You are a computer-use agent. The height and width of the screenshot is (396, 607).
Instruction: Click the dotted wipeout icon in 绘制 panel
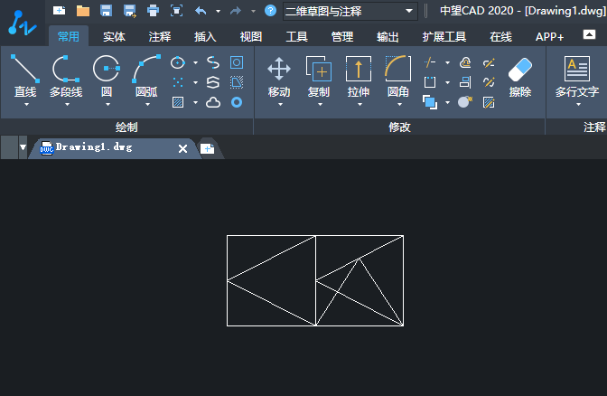point(237,82)
